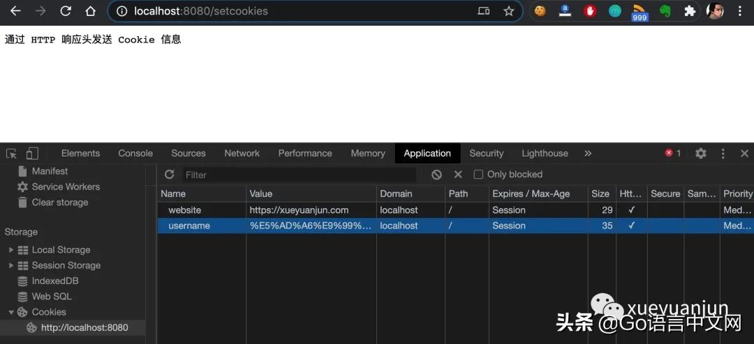Select the website cookie row name
754x344 pixels.
point(184,210)
